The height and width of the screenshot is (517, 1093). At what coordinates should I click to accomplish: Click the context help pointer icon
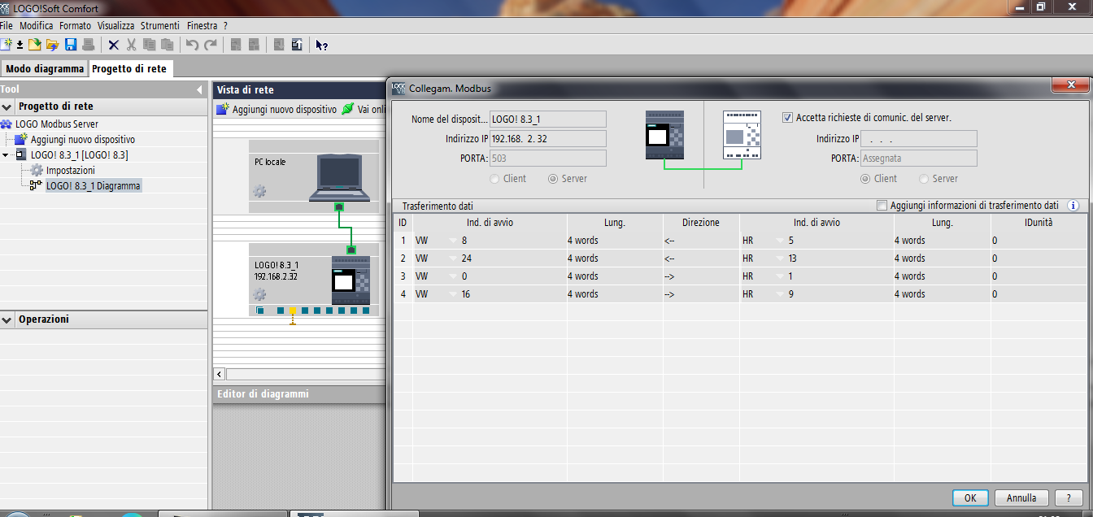point(321,45)
